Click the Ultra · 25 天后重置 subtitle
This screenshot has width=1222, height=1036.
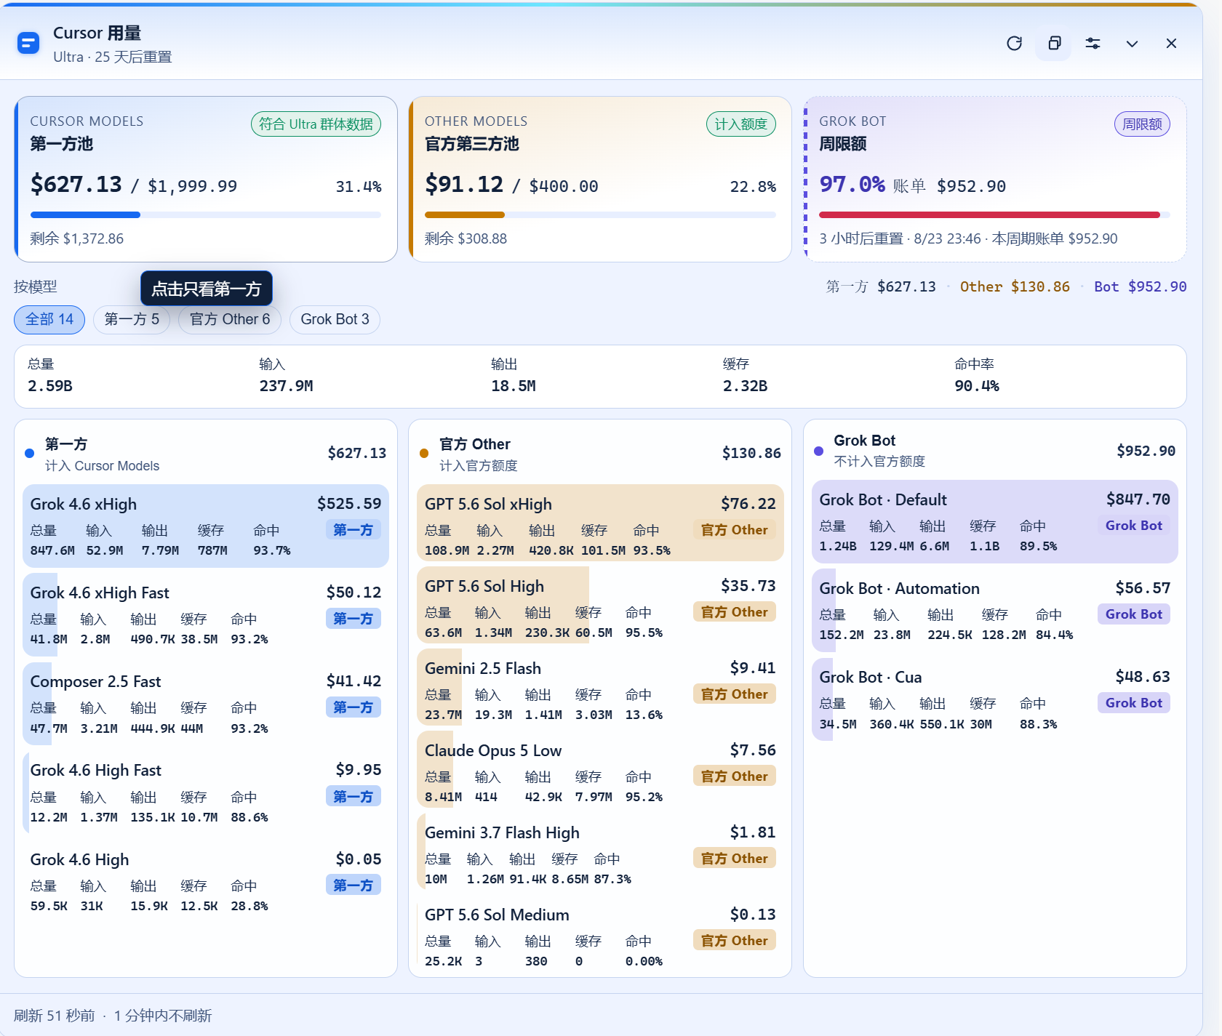click(113, 57)
